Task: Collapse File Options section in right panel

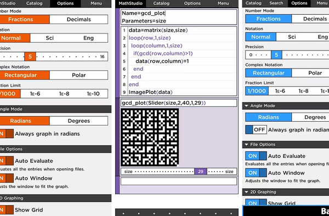Action: (286, 145)
